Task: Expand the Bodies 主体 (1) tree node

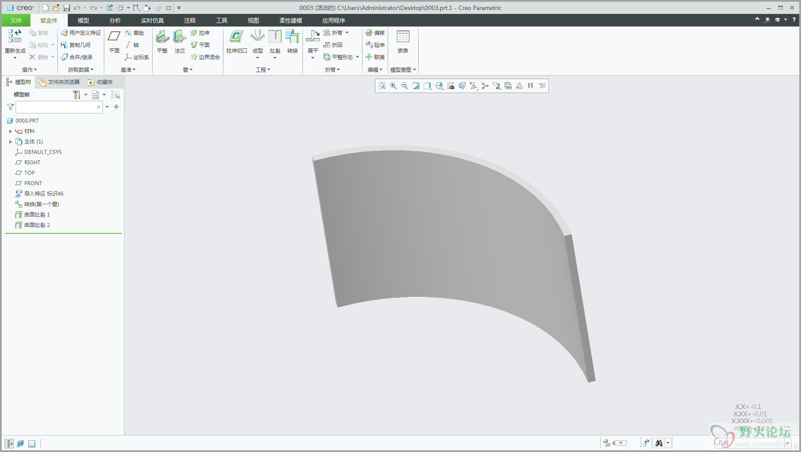Action: click(10, 142)
